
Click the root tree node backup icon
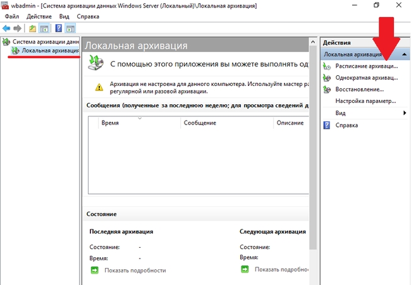click(x=6, y=42)
